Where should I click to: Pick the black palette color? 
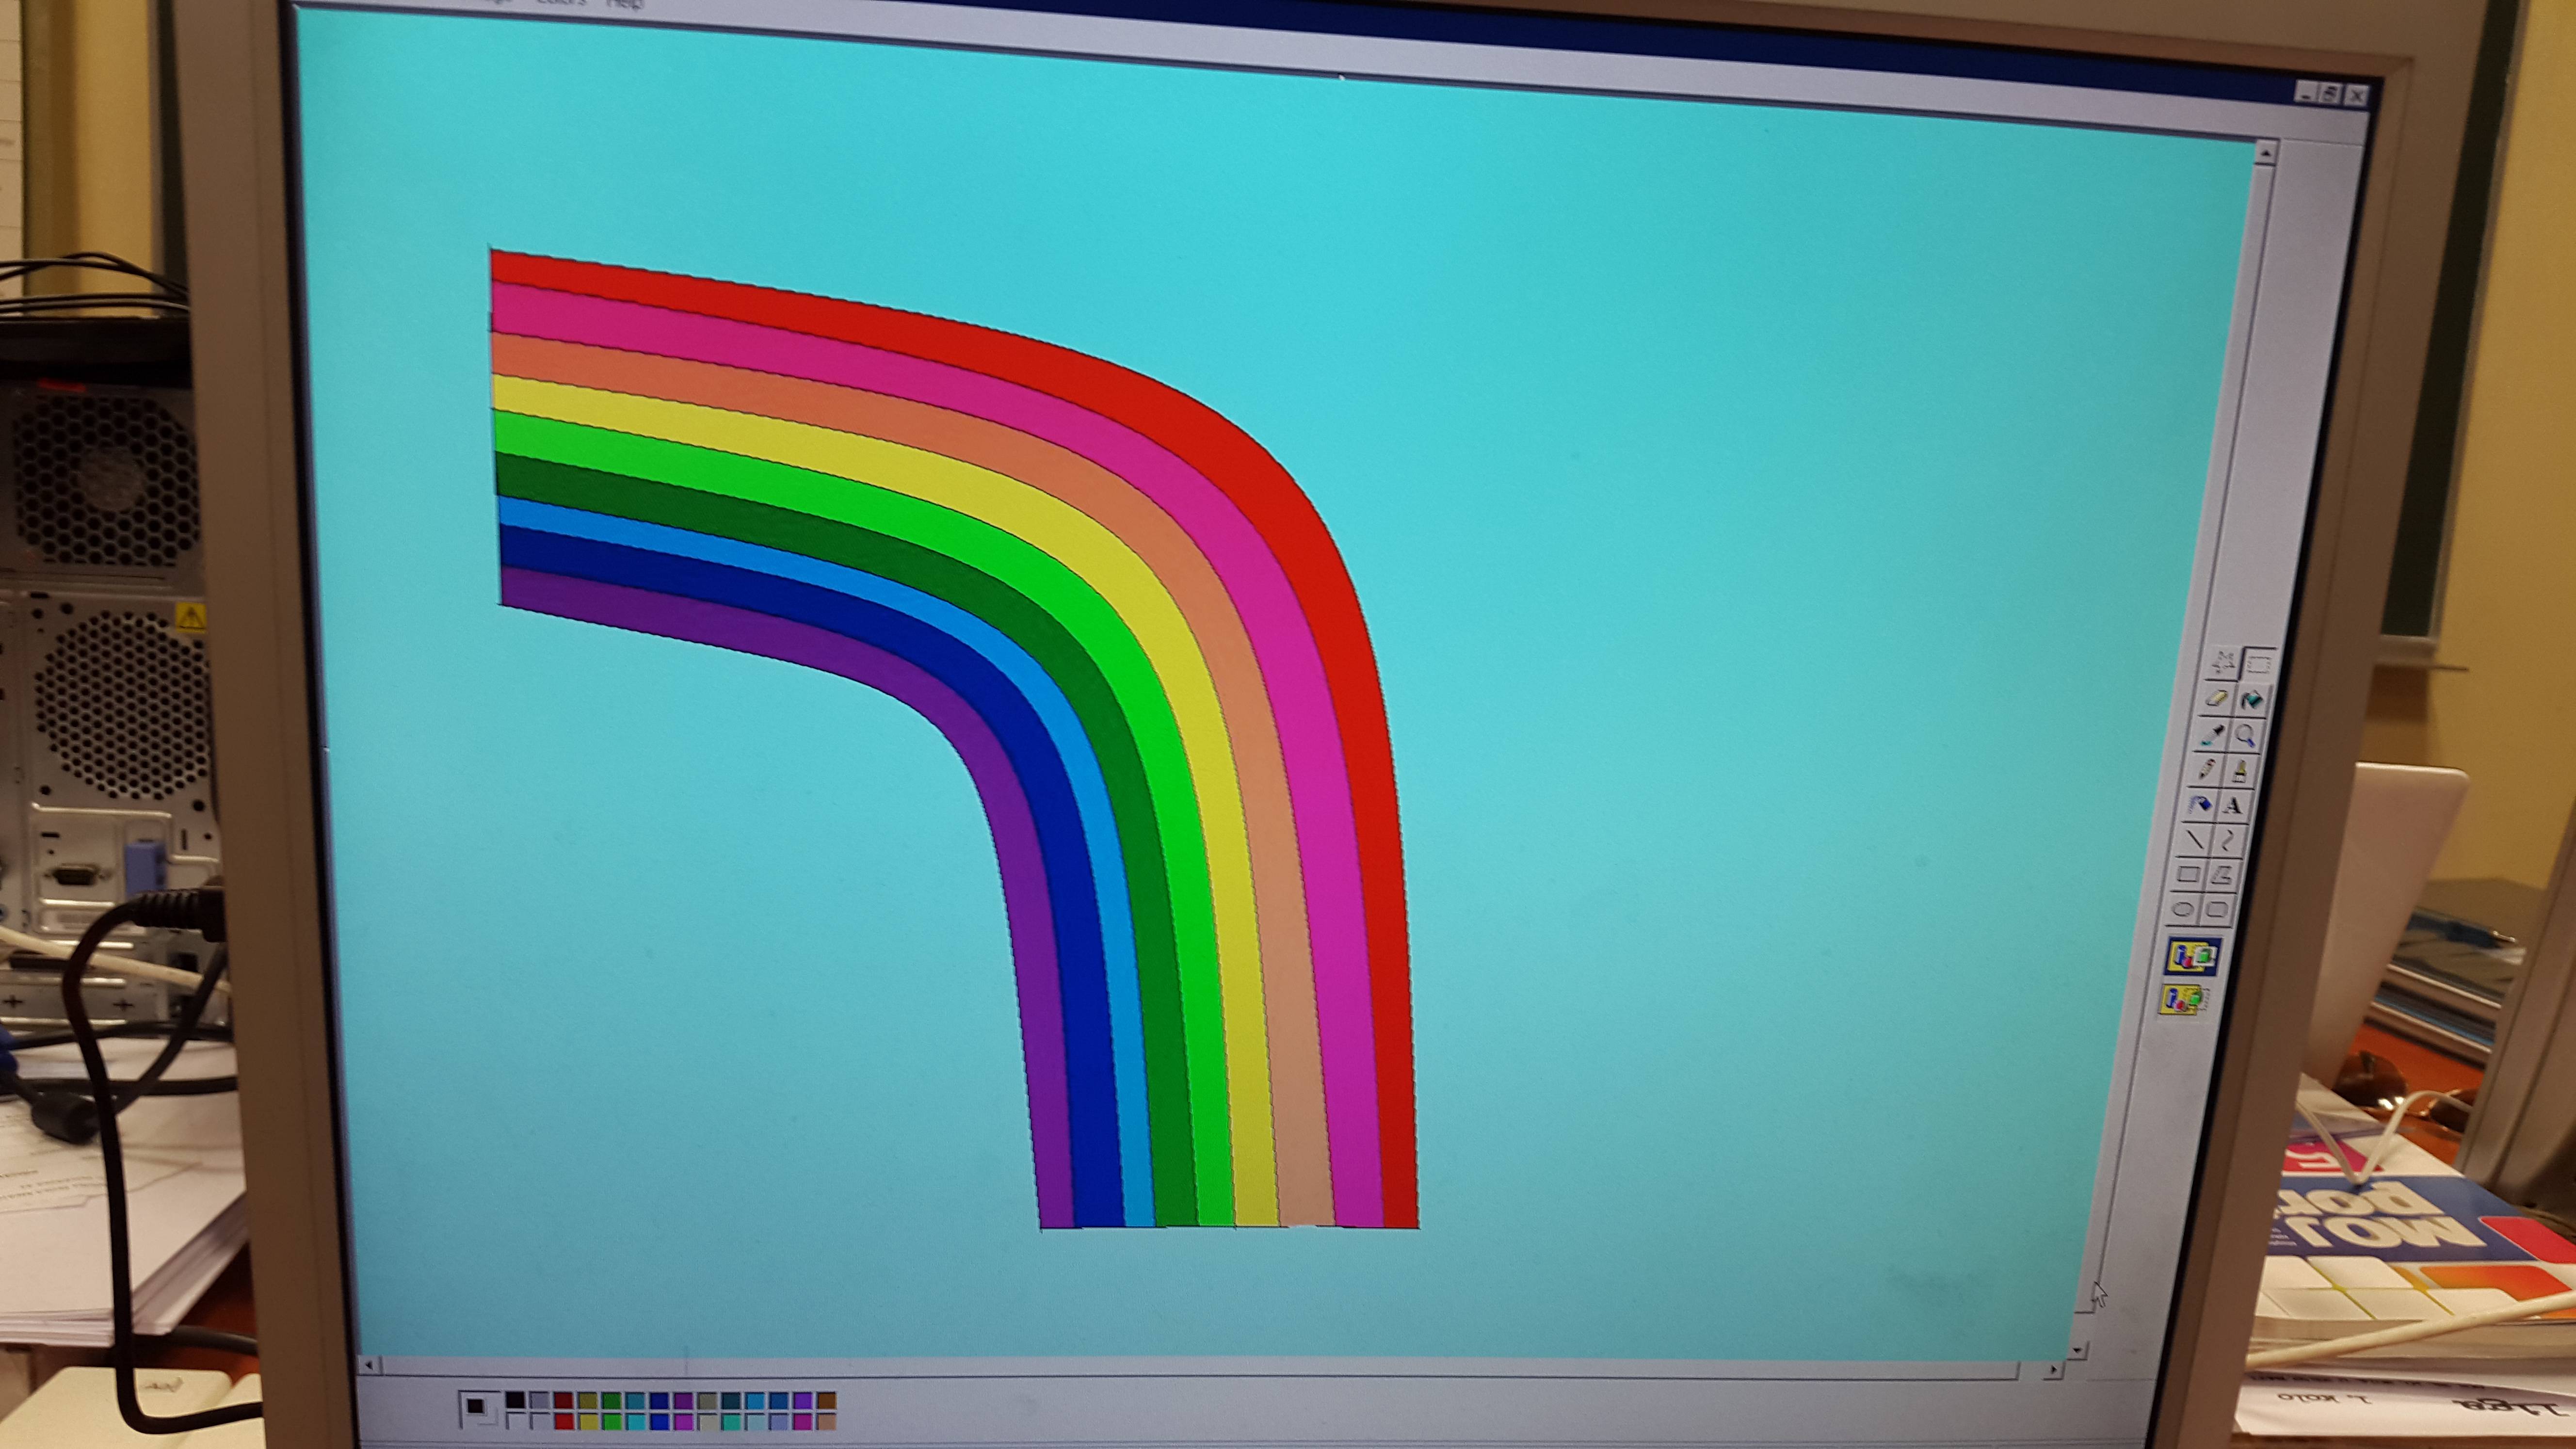[x=515, y=1400]
